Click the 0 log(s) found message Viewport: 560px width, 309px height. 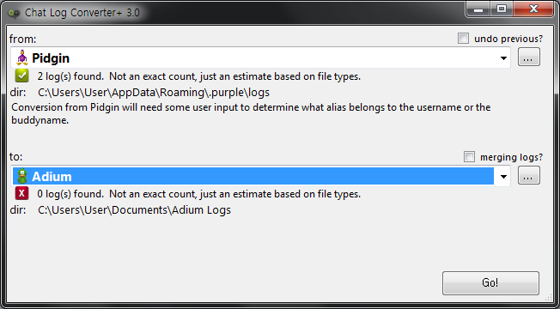tap(199, 194)
